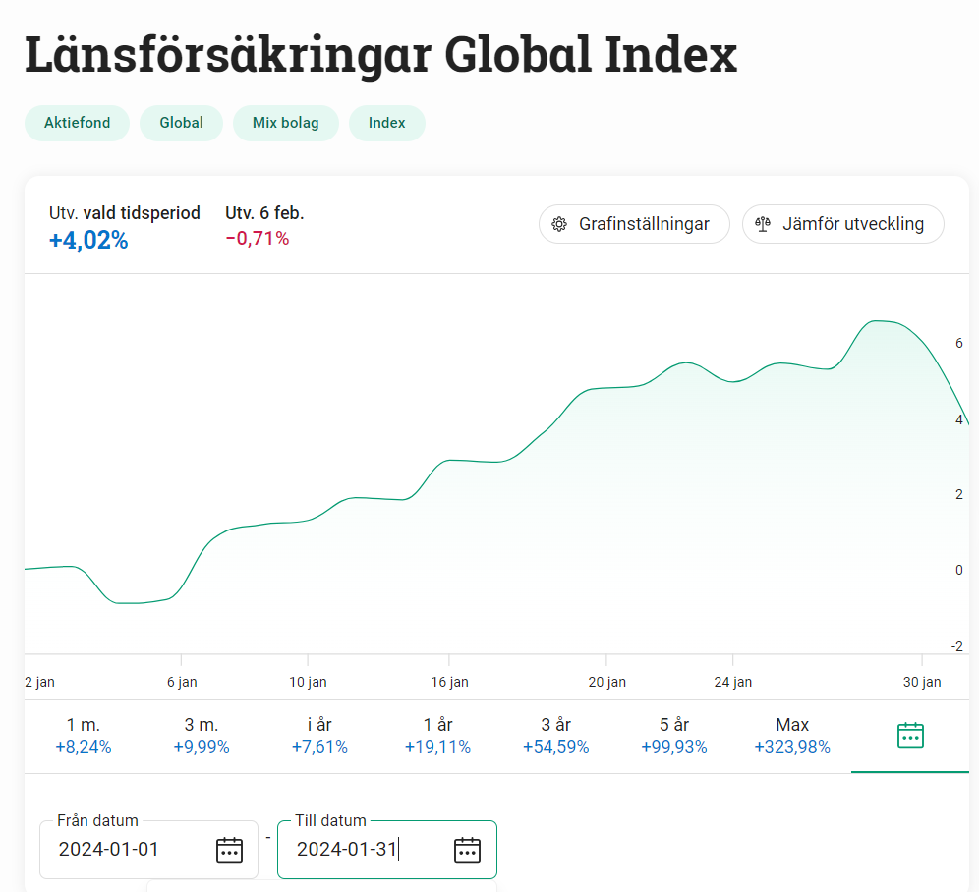This screenshot has height=892, width=979.
Task: Show the 'i år' year-to-date period
Action: (x=319, y=736)
